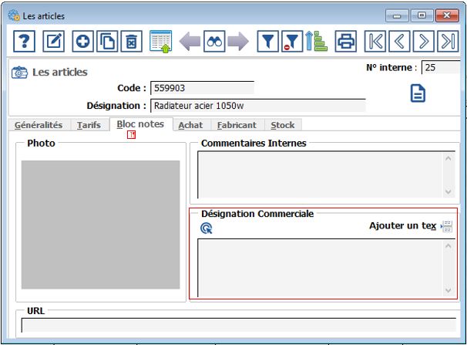The width and height of the screenshot is (467, 345).
Task: Click the URL input field
Action: 239,325
